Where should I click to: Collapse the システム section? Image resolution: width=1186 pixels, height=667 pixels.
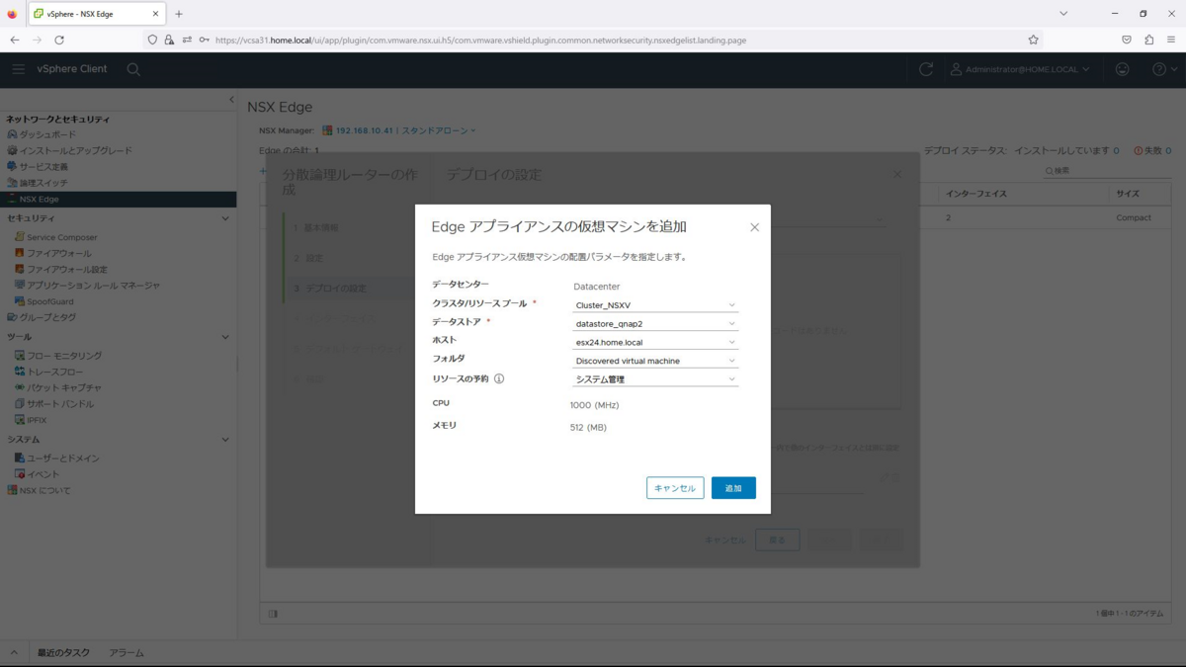click(x=225, y=440)
